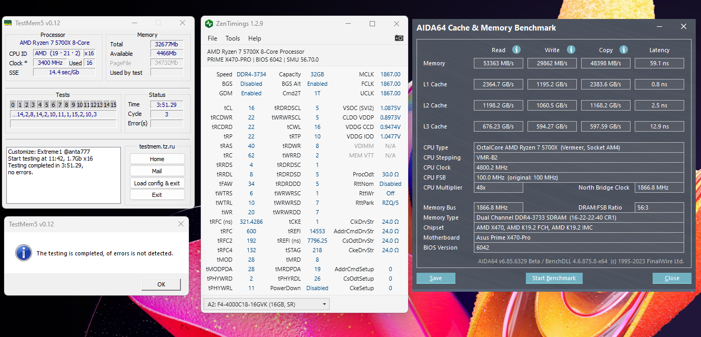
Task: Click the Time value 3:51.29
Action: 167,104
